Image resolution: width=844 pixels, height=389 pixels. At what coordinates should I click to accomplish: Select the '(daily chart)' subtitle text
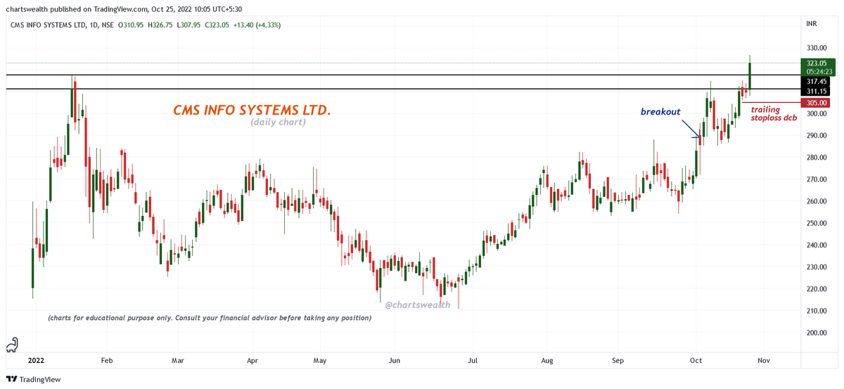278,122
